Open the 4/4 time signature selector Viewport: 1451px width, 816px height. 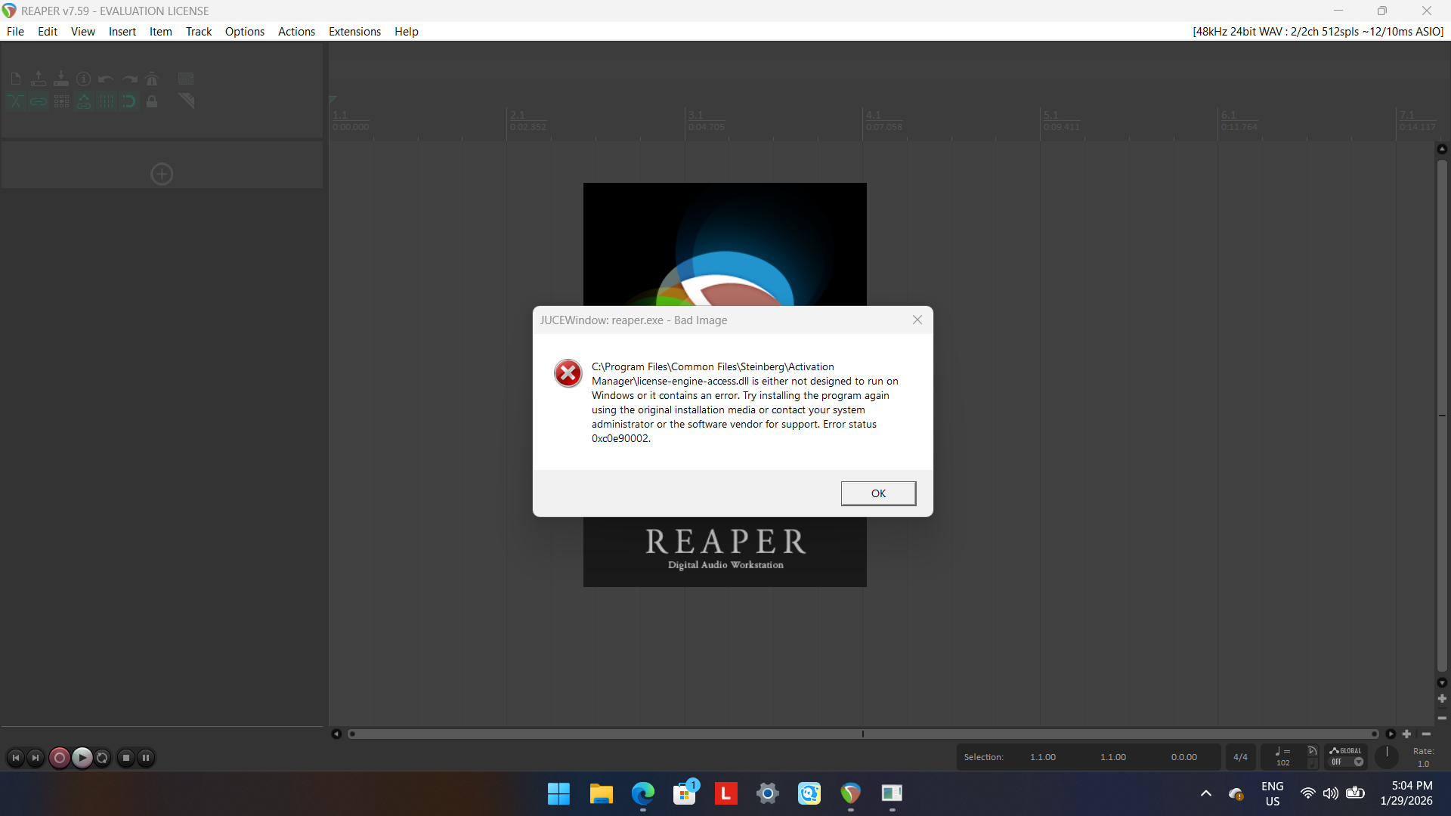1240,757
